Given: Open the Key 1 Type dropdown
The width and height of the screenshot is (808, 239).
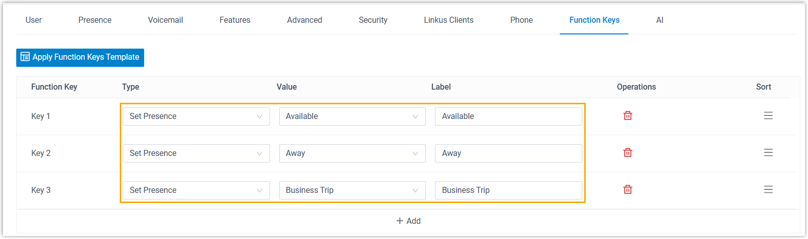Looking at the screenshot, I should tap(196, 116).
